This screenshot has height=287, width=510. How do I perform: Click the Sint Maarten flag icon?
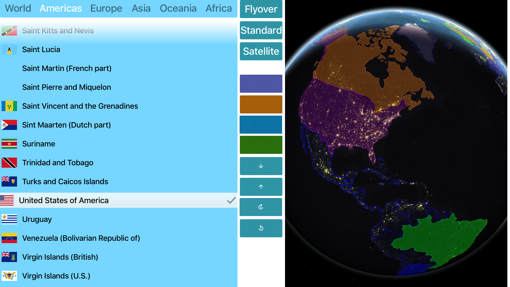point(9,125)
